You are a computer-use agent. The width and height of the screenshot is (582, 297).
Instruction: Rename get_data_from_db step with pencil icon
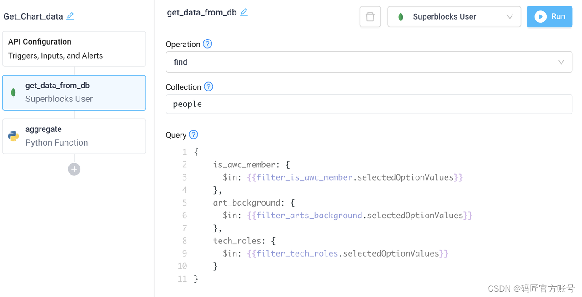pyautogui.click(x=244, y=13)
